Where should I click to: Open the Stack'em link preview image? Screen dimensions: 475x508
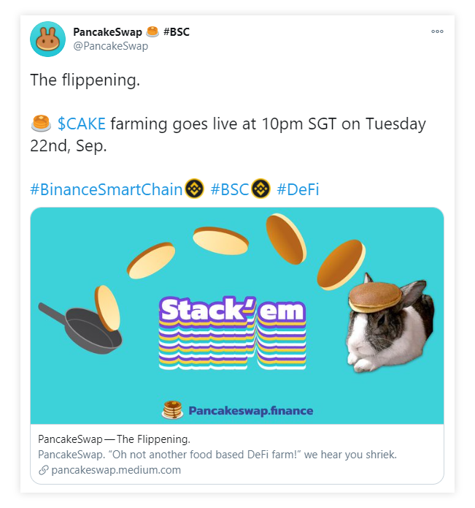237,316
